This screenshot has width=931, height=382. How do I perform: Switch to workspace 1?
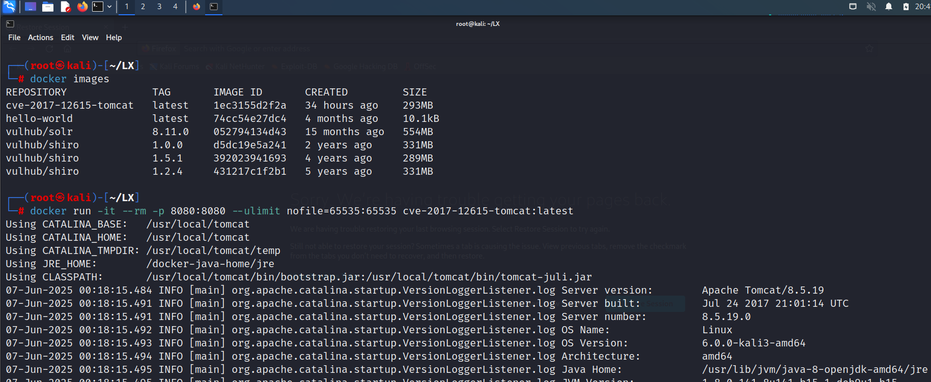click(127, 7)
